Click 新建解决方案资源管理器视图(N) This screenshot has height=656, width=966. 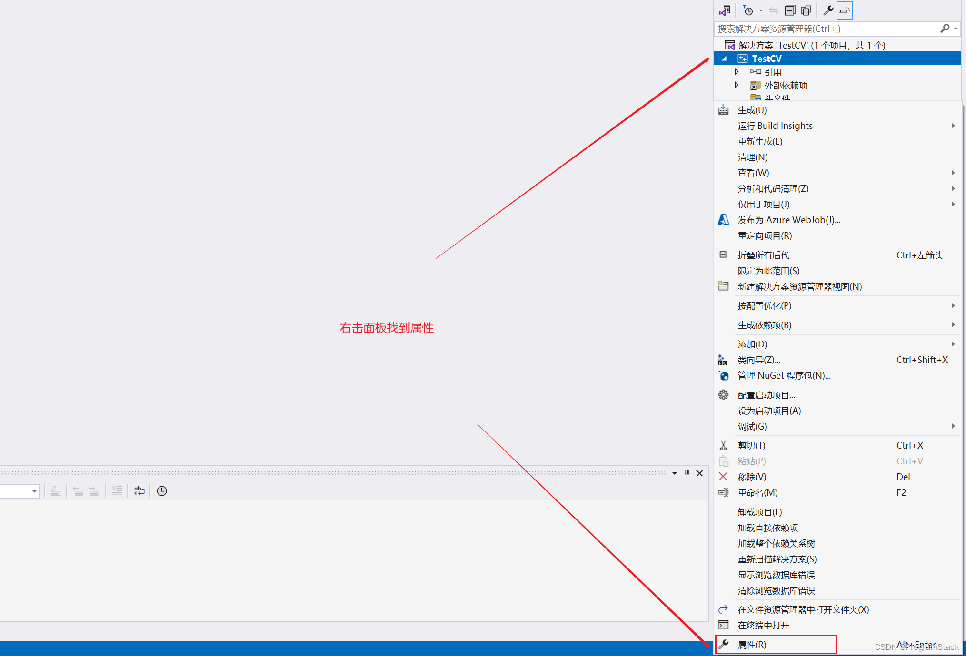coord(837,286)
